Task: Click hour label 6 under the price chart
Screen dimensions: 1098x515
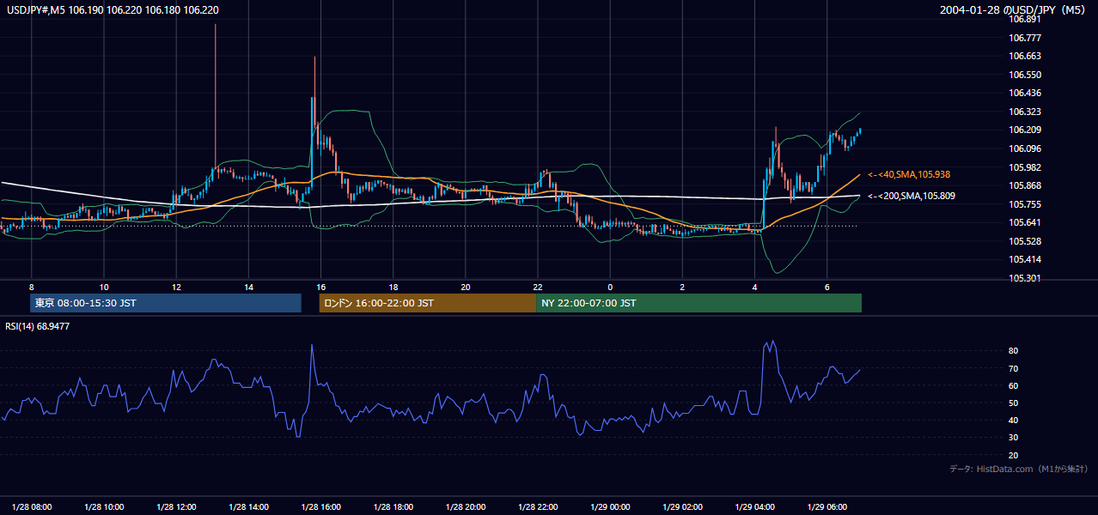Action: click(827, 287)
